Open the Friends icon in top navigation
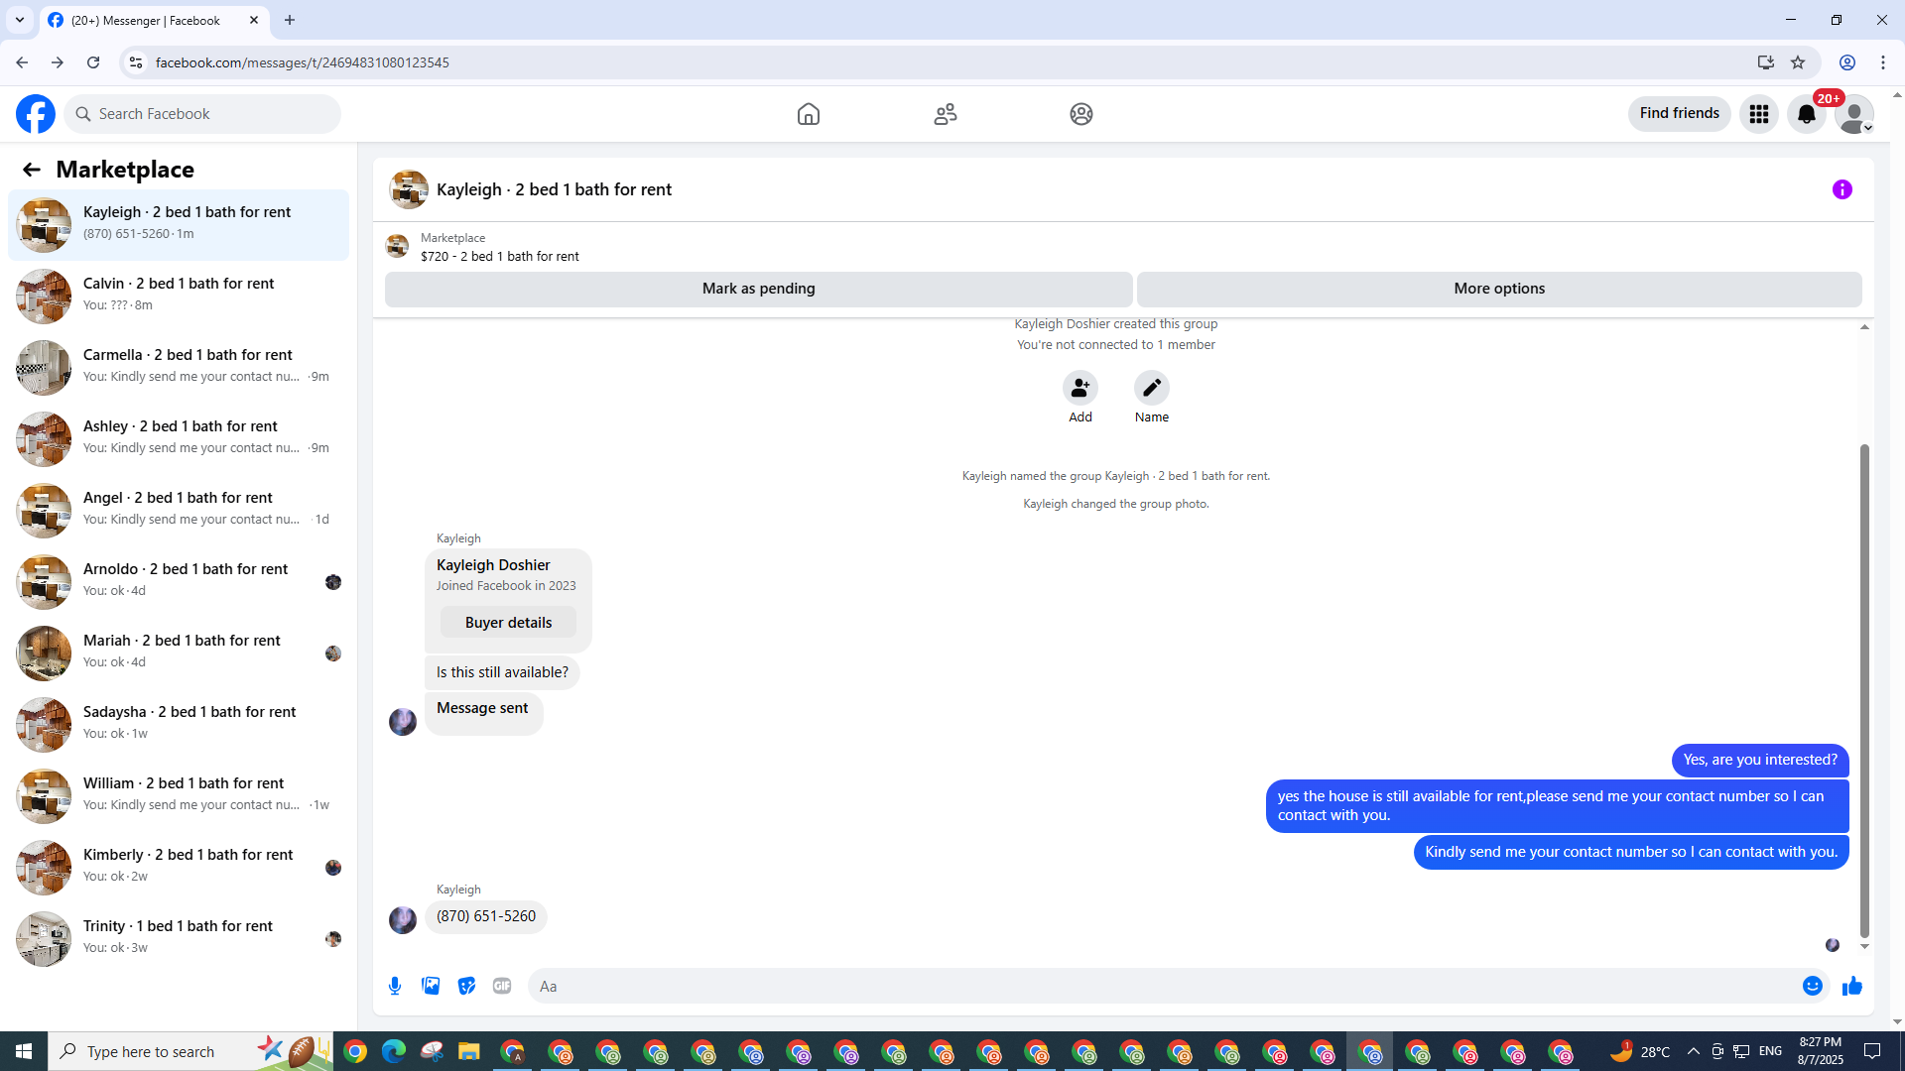The height and width of the screenshot is (1071, 1905). click(x=946, y=114)
